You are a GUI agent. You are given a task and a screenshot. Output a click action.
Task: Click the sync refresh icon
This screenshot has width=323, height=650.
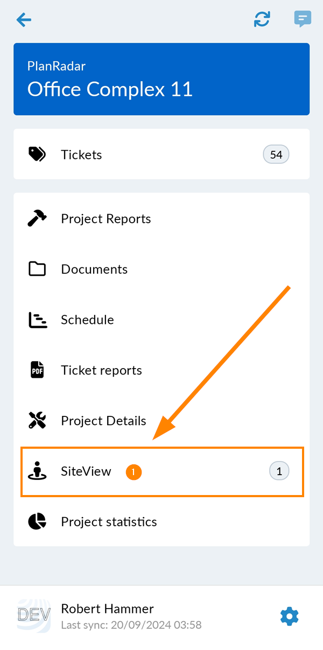262,19
